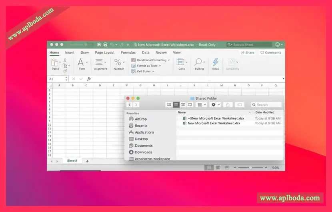The image size is (332, 212).
Task: Open the Editing magnifier group button
Action: pyautogui.click(x=199, y=64)
